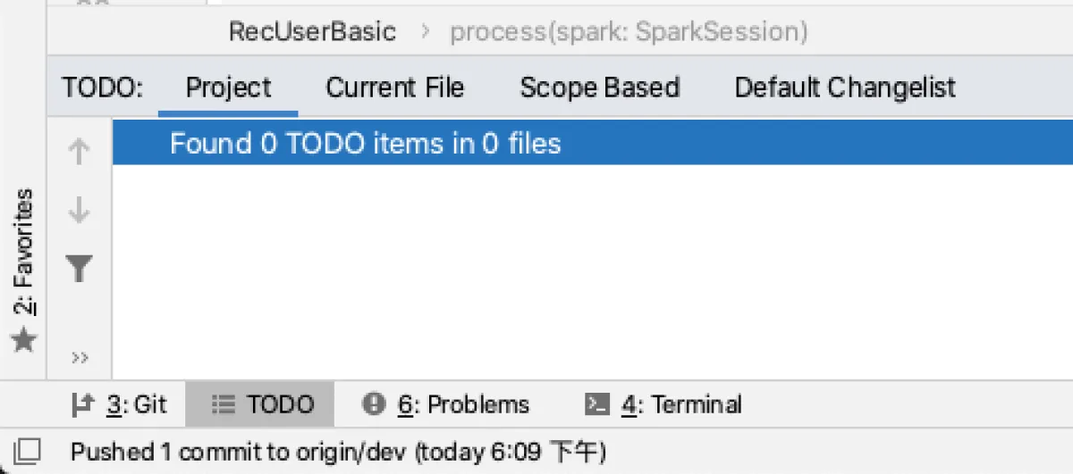This screenshot has height=474, width=1073.
Task: Click the process(spark: SparkSession) breadcrumb
Action: coord(629,32)
